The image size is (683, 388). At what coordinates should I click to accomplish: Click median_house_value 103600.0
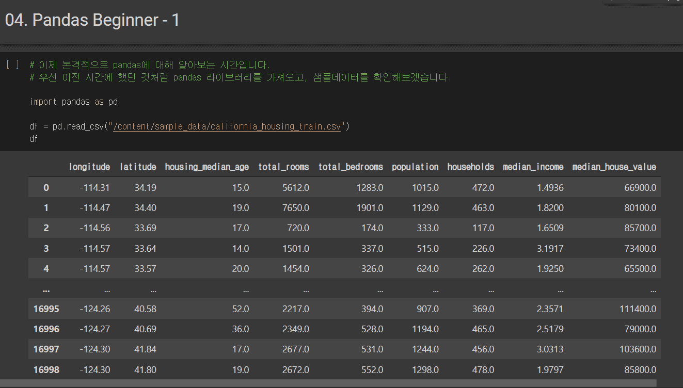[x=638, y=349]
